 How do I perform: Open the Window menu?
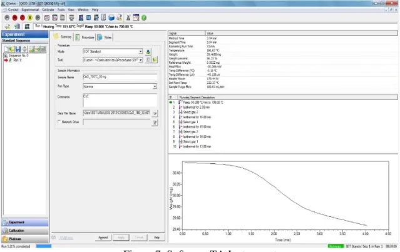(x=83, y=9)
